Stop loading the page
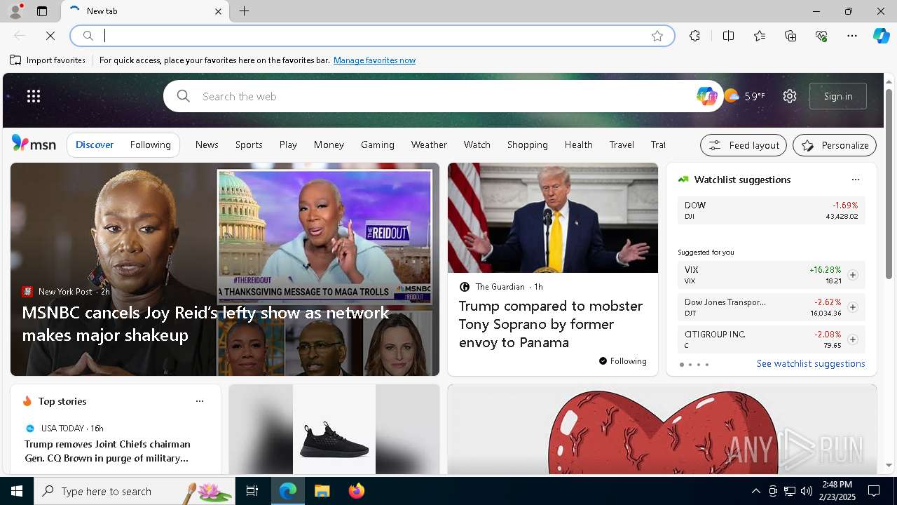The width and height of the screenshot is (897, 505). point(50,36)
